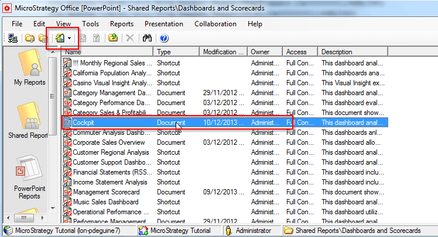This screenshot has height=237, width=438.
Task: Click the greyed question mark document icon
Action: coord(96,38)
